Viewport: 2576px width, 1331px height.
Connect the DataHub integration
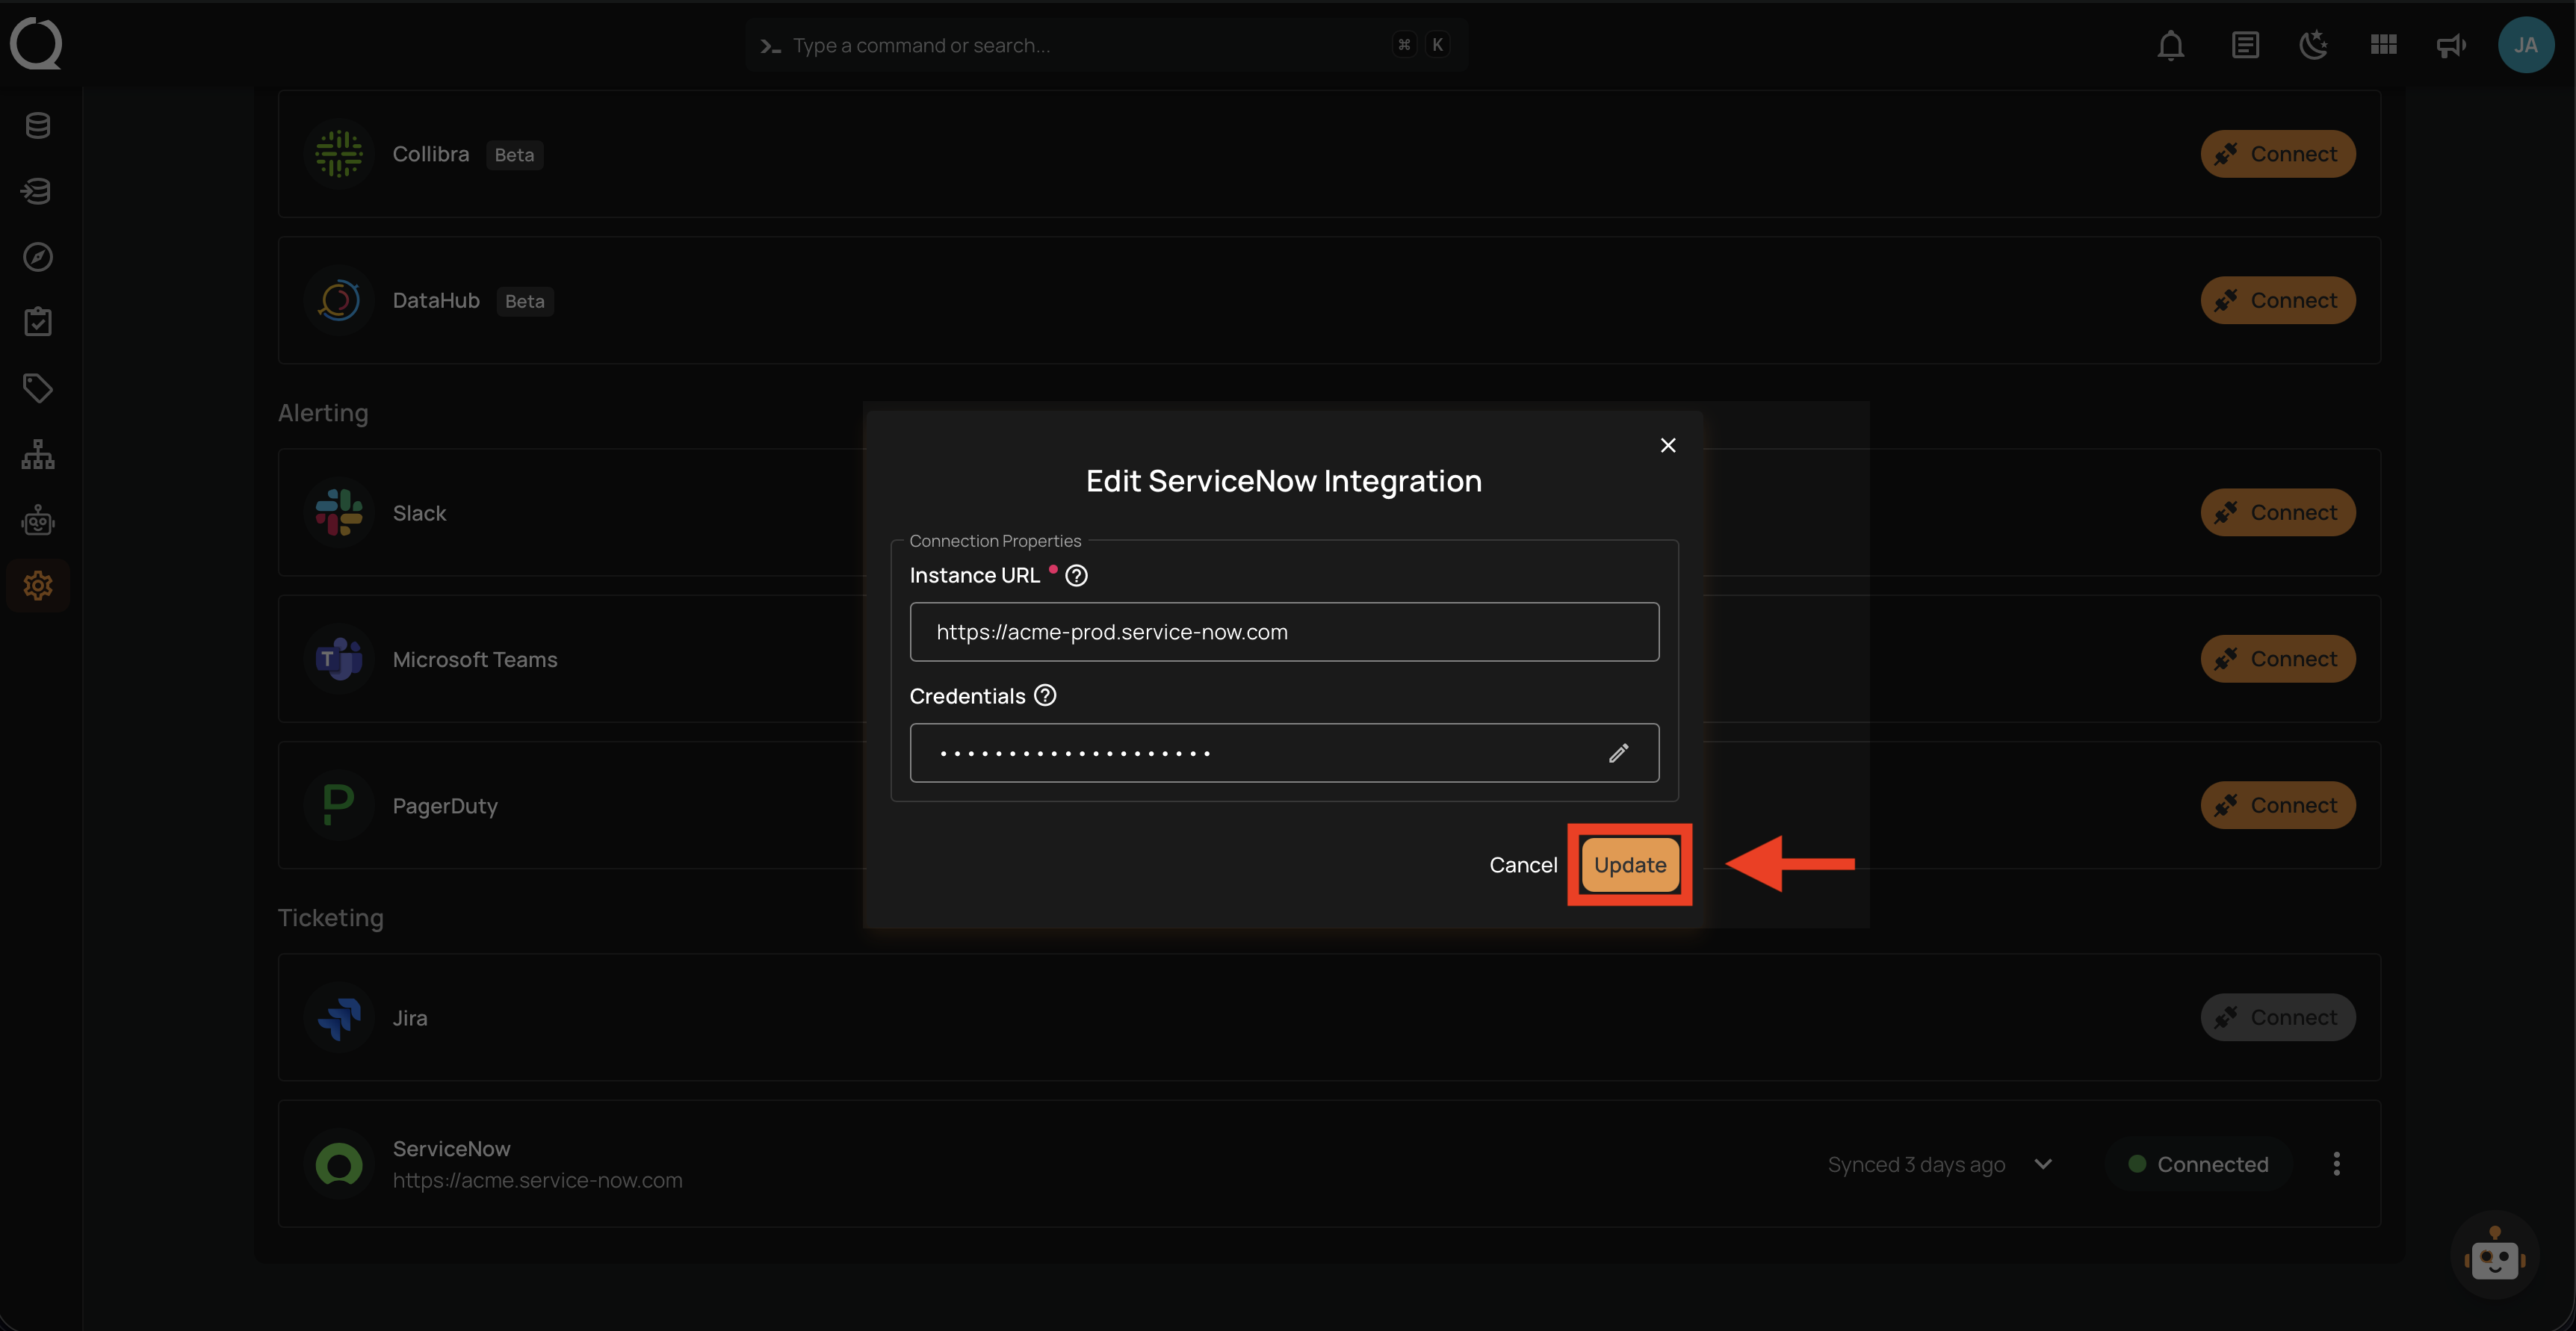(2277, 300)
